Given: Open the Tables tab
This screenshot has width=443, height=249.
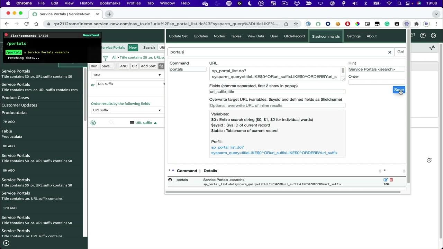Looking at the screenshot, I should (236, 36).
